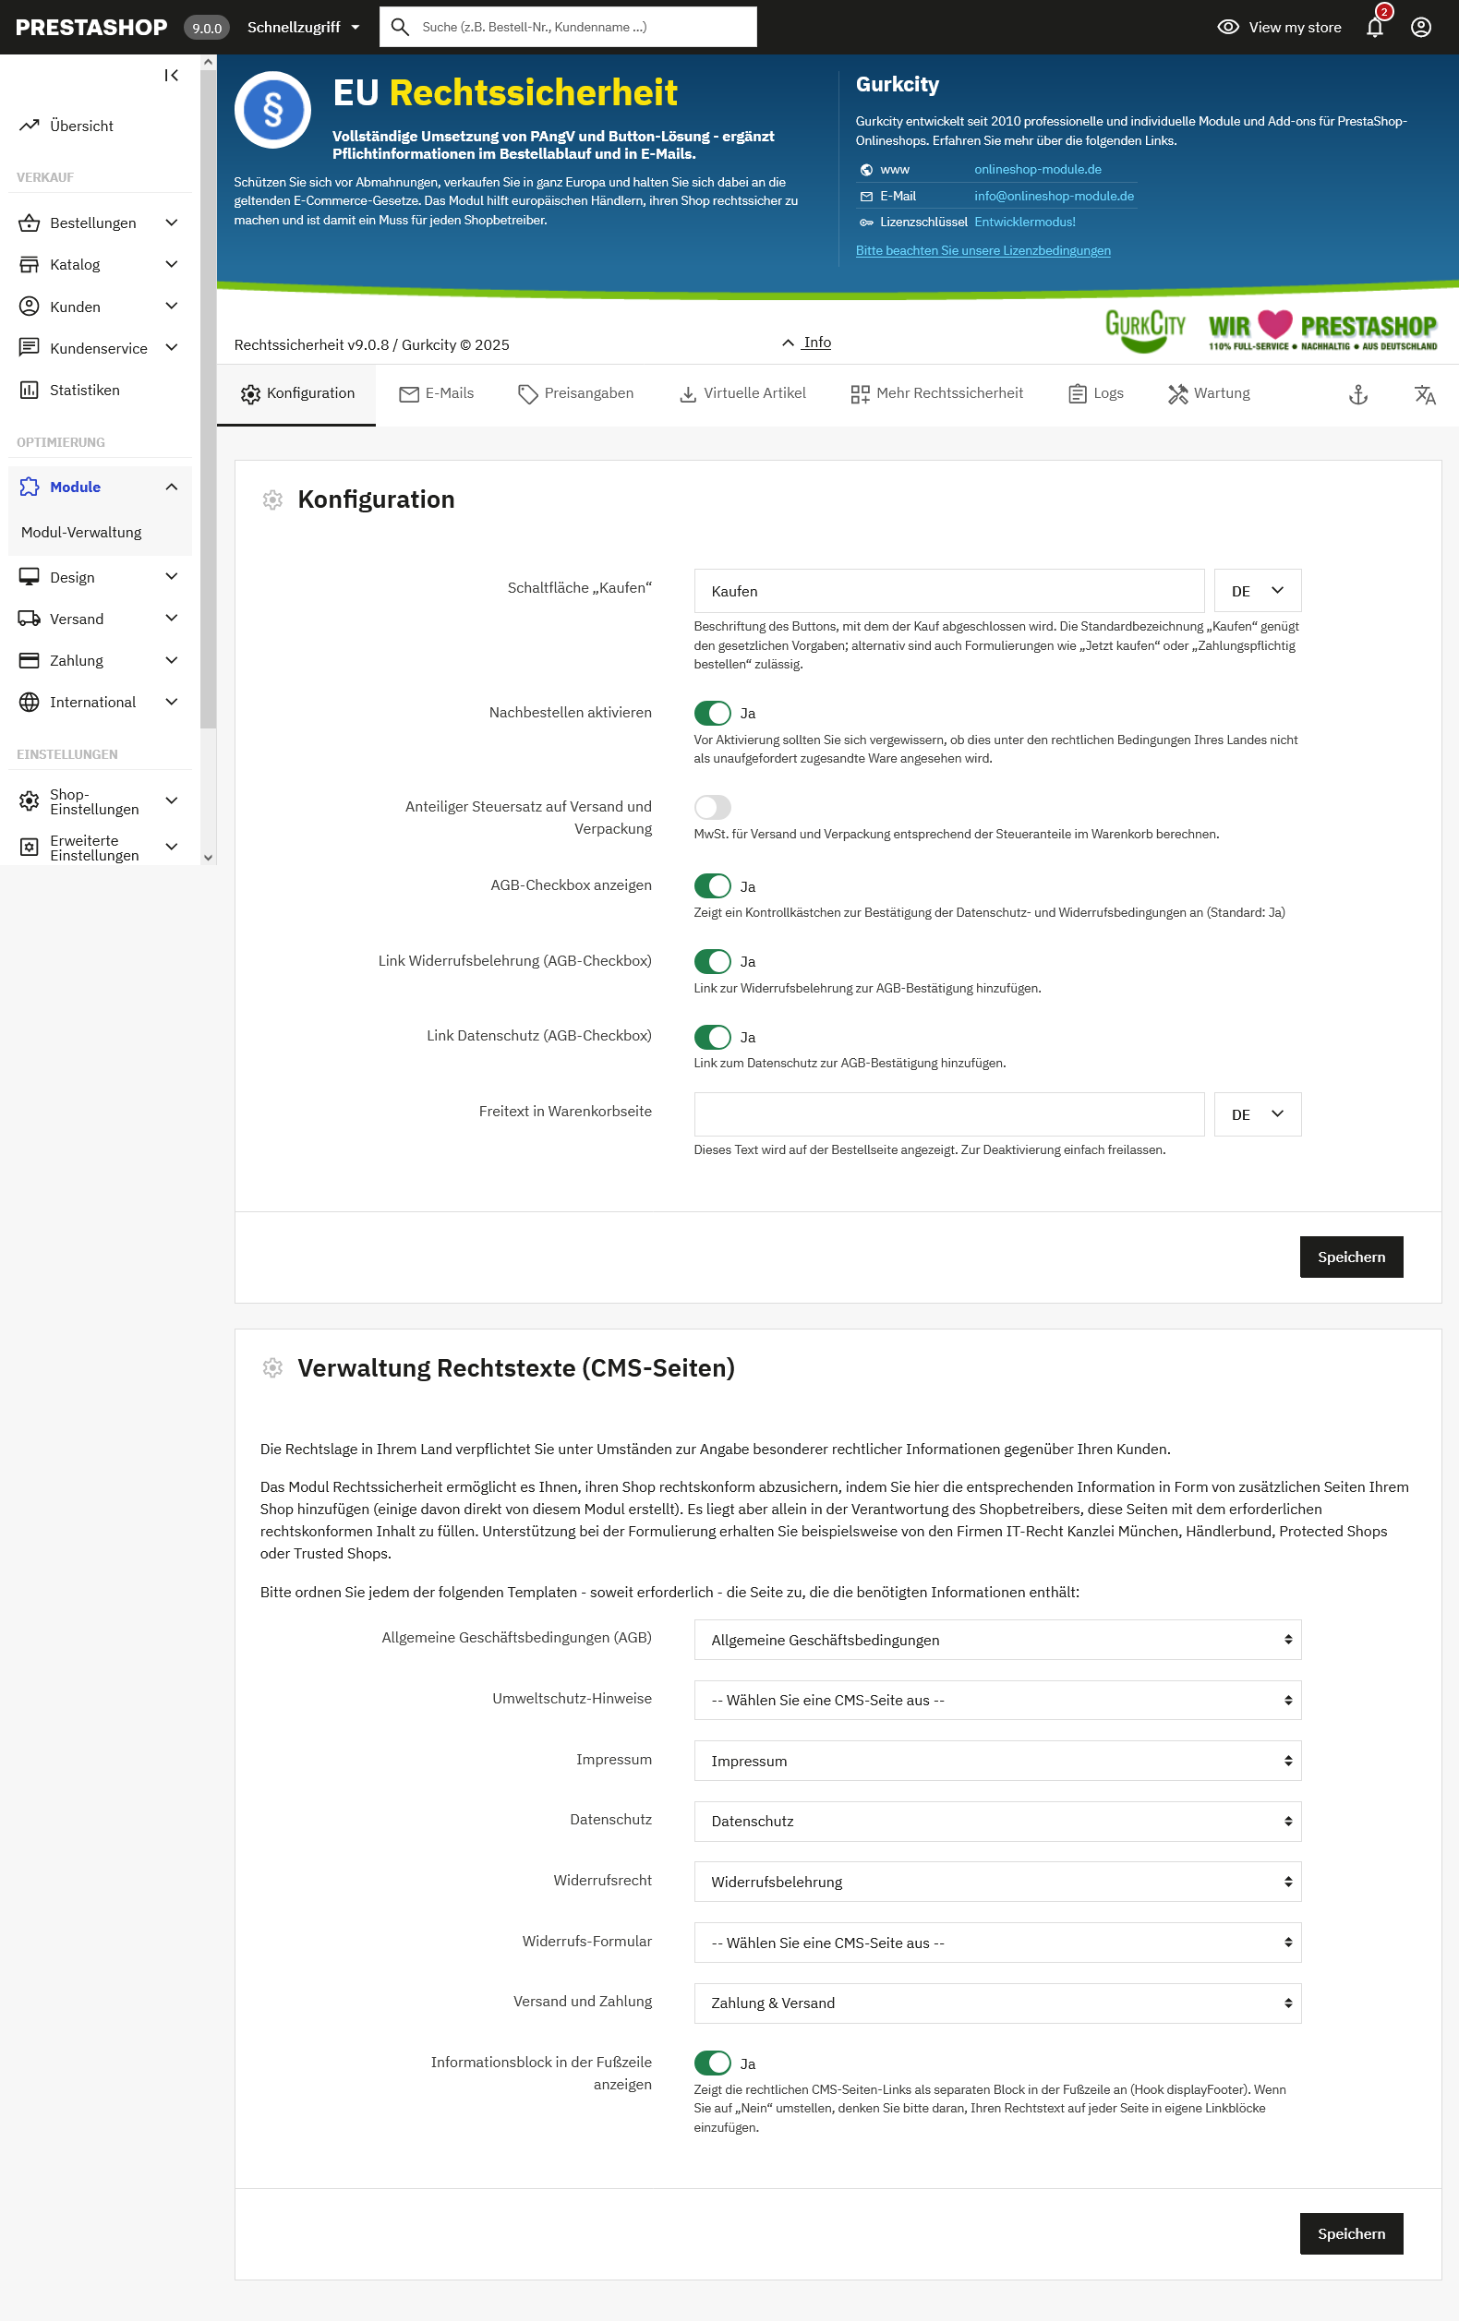Click the Freitext in Warenkorbseite input

coord(948,1114)
